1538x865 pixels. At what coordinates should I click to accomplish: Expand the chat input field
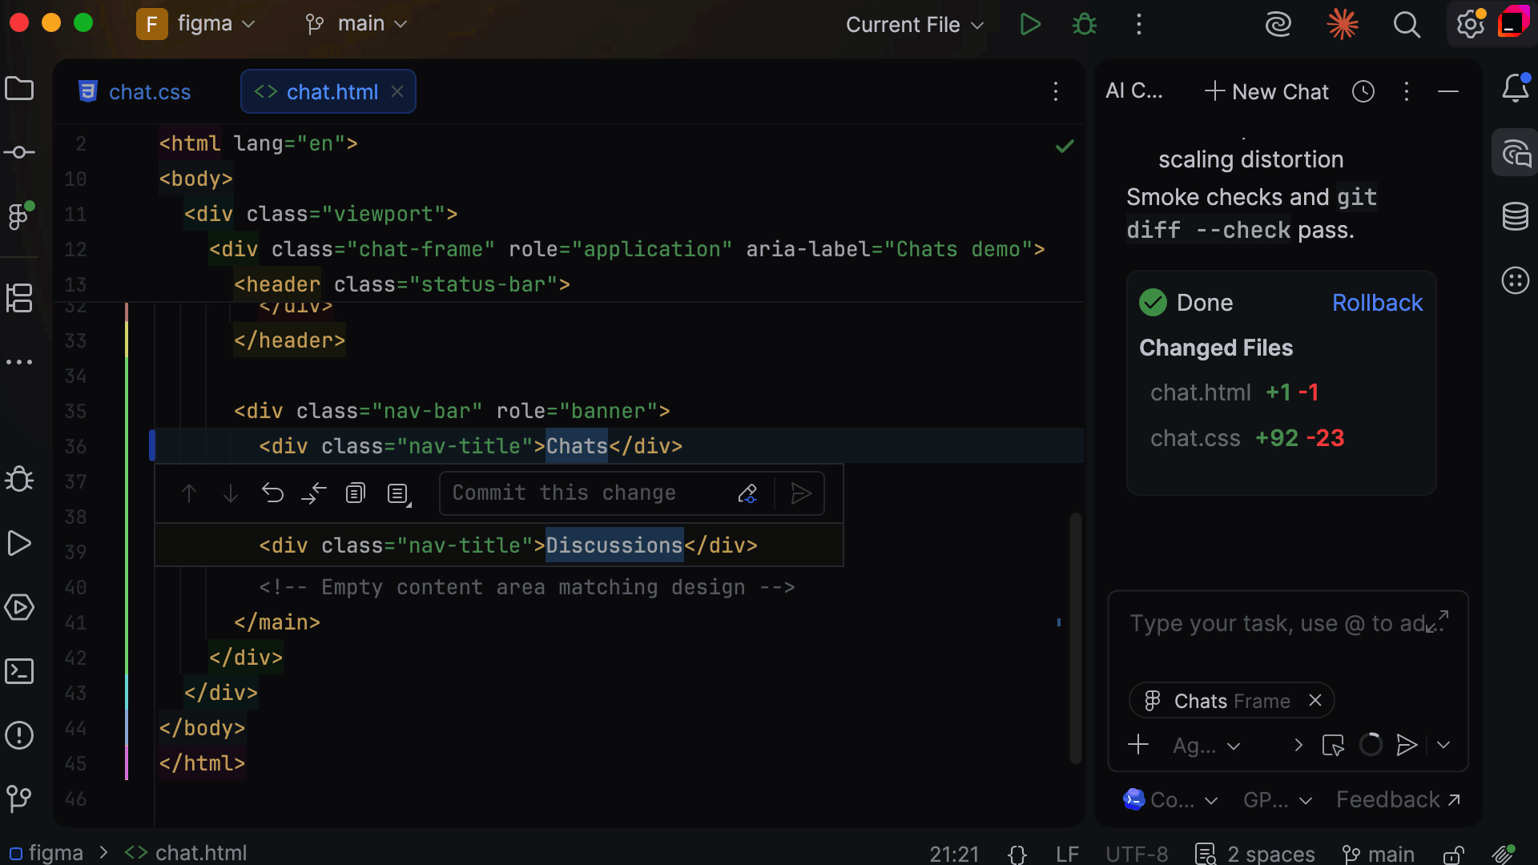(x=1438, y=621)
